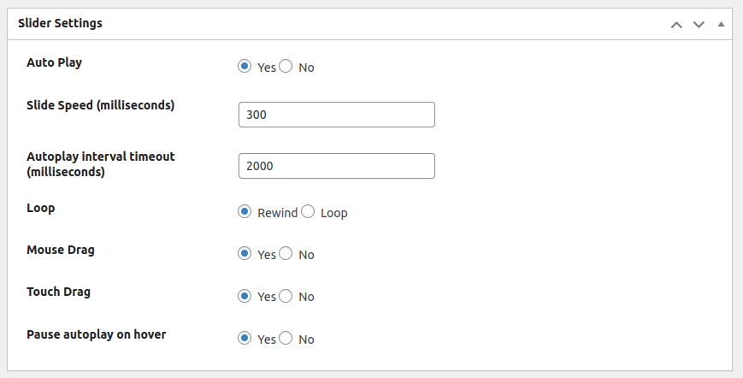Screen dimensions: 743x378
Task: Select No for Auto Play
Action: tap(286, 66)
